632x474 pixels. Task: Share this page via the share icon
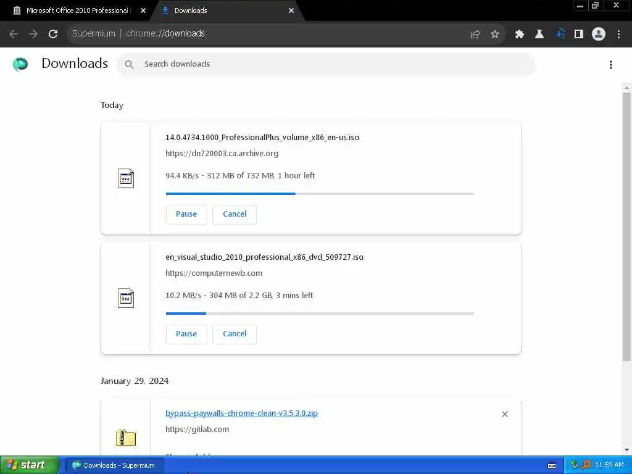point(475,35)
